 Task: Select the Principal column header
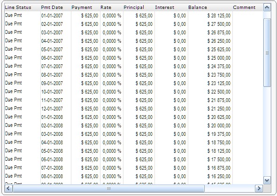[x=134, y=8]
